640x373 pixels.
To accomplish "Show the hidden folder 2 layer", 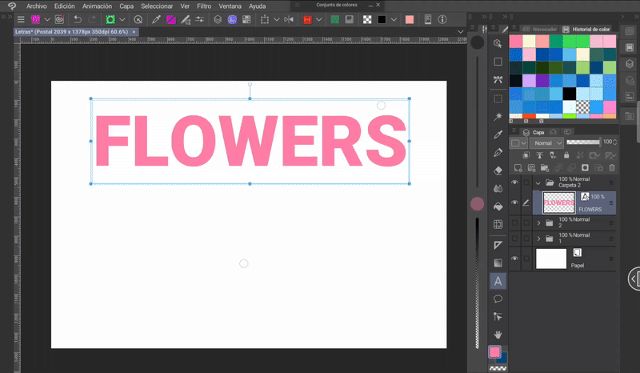I will (x=514, y=223).
